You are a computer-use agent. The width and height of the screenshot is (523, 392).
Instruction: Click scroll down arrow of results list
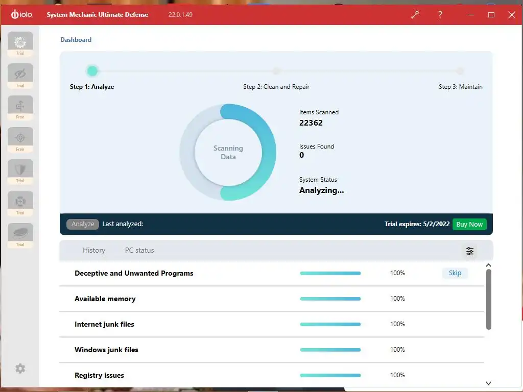[488, 383]
